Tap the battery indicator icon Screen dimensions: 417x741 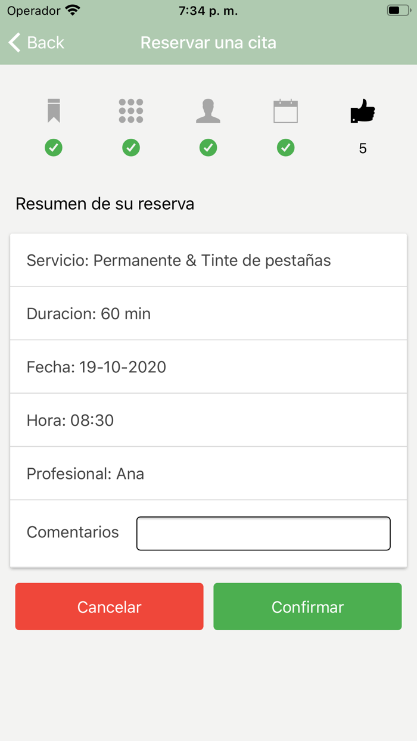click(398, 11)
